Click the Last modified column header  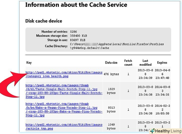[x=145, y=63]
